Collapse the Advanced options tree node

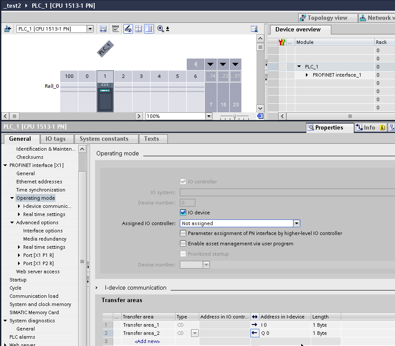[12, 222]
